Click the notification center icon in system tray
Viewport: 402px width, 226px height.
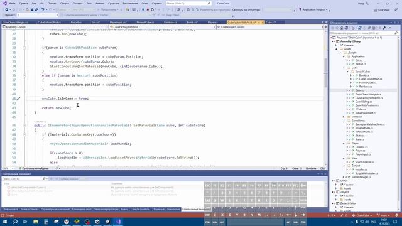[395, 222]
